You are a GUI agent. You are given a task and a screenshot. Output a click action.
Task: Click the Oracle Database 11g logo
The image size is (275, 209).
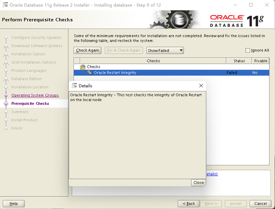click(x=237, y=21)
